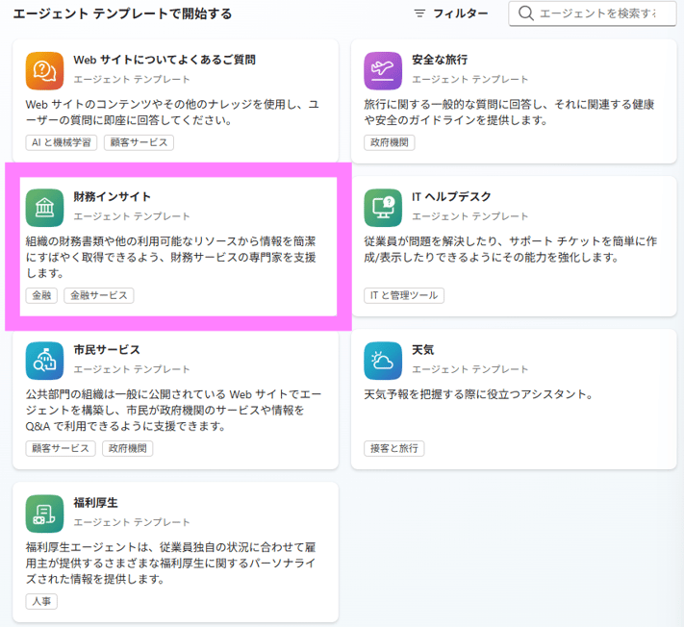This screenshot has height=627, width=684.
Task: Click エージェント テンプレート subtitle under 福利厚生
Action: 132,522
